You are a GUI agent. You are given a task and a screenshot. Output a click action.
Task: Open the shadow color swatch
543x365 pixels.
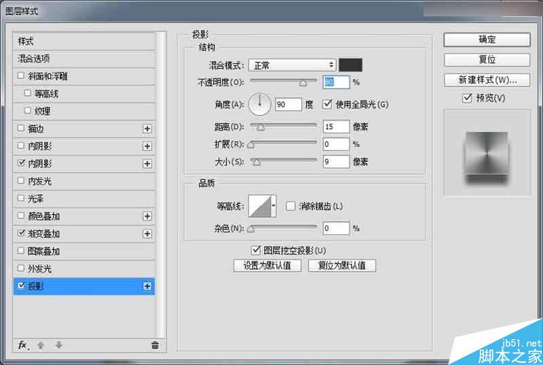350,65
